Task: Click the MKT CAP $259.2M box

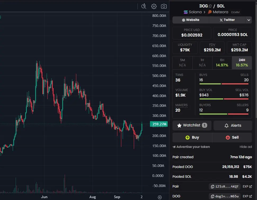Action: pos(239,48)
